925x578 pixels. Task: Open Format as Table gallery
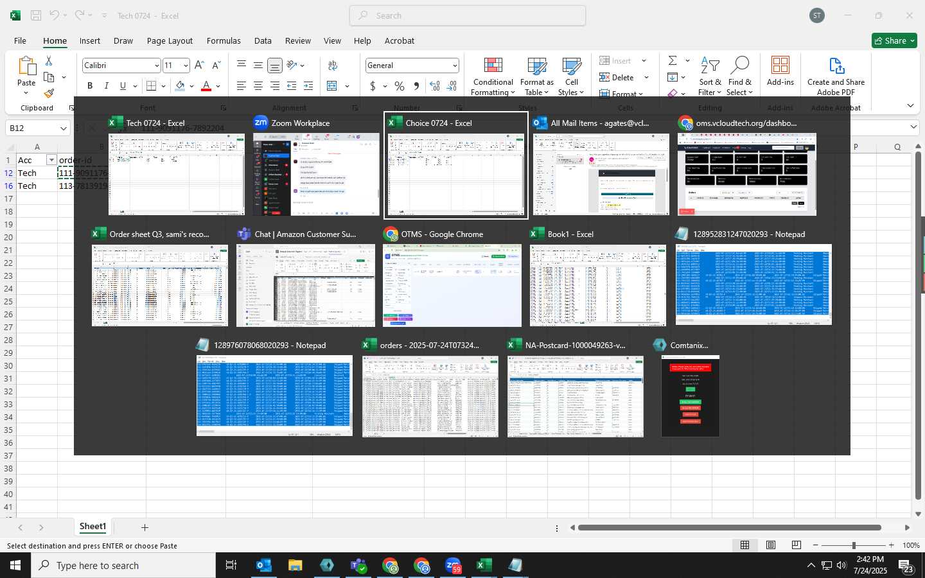pos(536,76)
